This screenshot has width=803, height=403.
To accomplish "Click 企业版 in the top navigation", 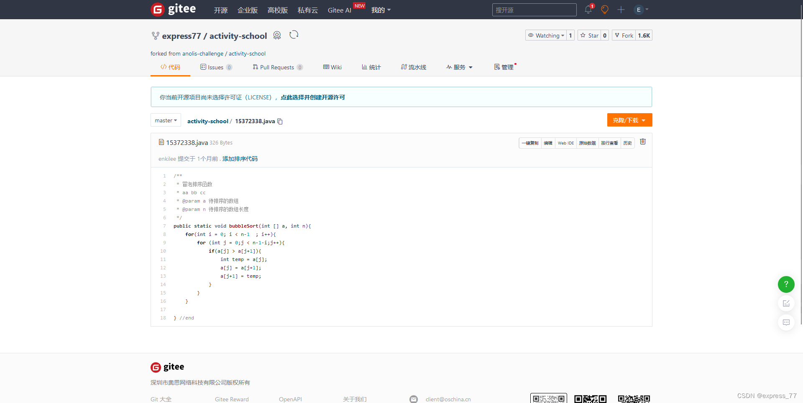I will point(248,10).
